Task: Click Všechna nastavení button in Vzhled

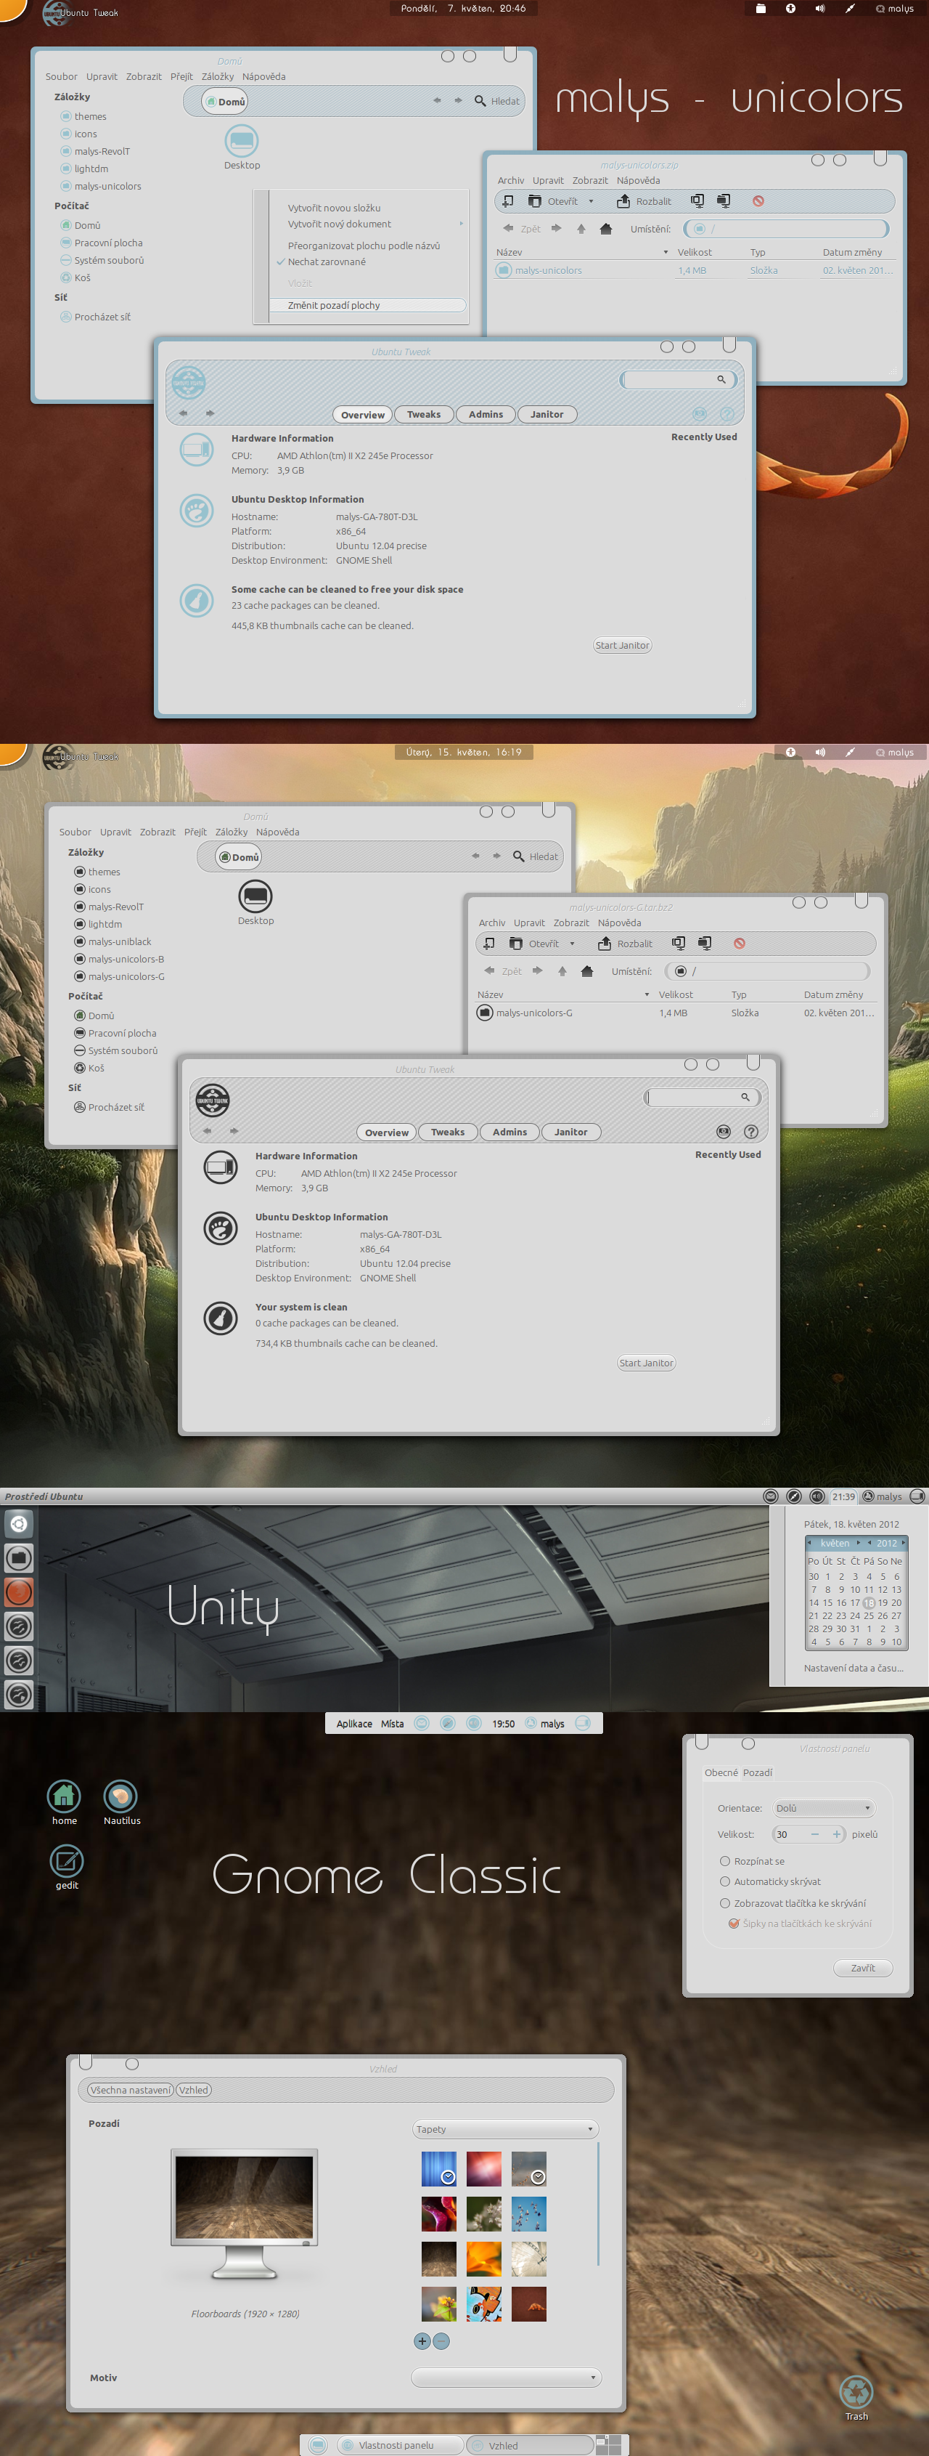Action: point(131,2090)
